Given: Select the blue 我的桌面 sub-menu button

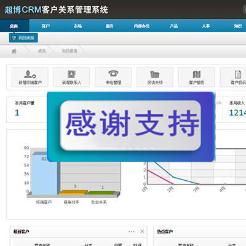Looking at the screenshot, I should (x=23, y=38).
